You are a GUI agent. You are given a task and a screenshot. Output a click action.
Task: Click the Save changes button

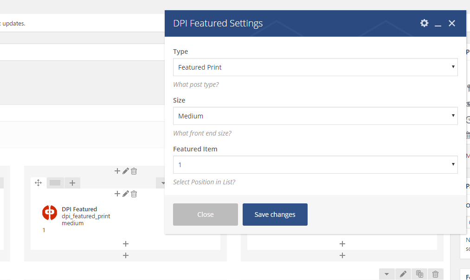point(275,215)
